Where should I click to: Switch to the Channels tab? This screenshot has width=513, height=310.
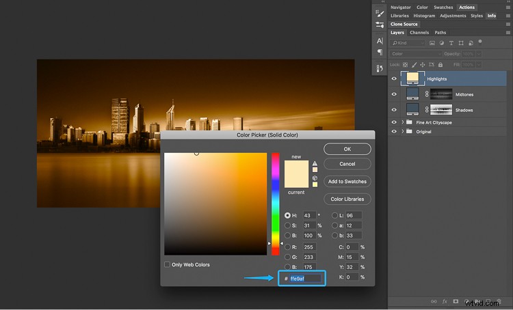point(419,32)
